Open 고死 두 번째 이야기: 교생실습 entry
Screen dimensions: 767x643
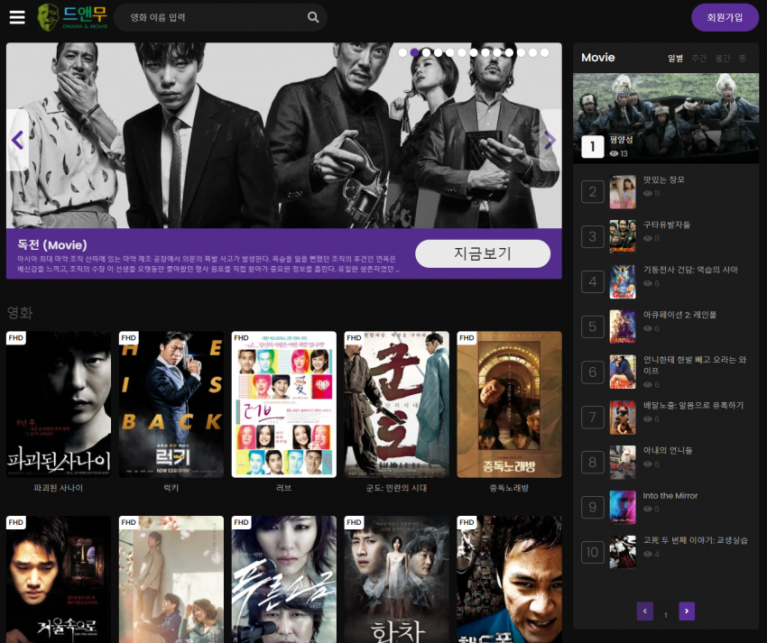coord(695,540)
